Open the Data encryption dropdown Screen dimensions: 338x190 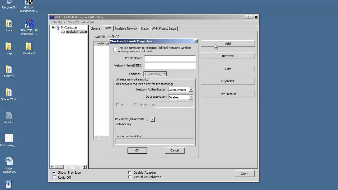click(191, 97)
